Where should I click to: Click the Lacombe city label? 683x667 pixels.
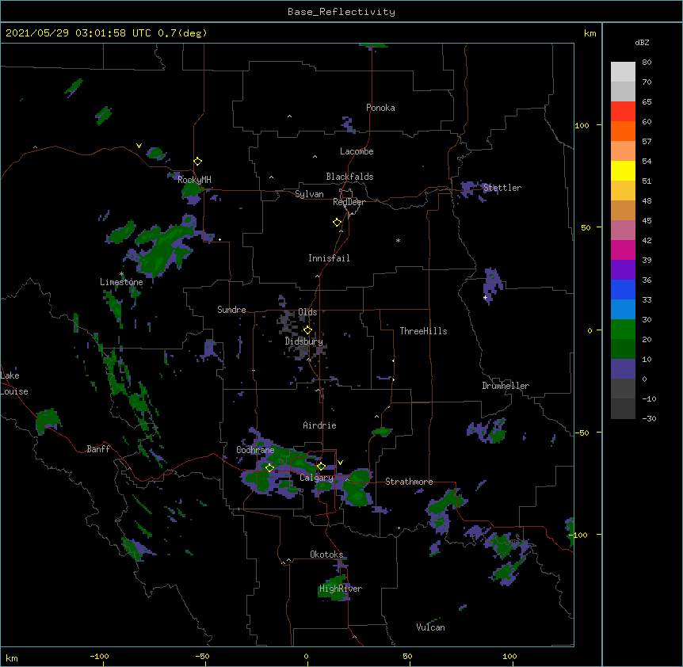(x=357, y=151)
